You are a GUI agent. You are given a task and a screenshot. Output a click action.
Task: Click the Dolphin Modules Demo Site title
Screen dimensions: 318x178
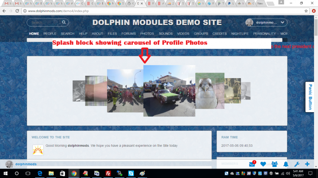point(157,23)
